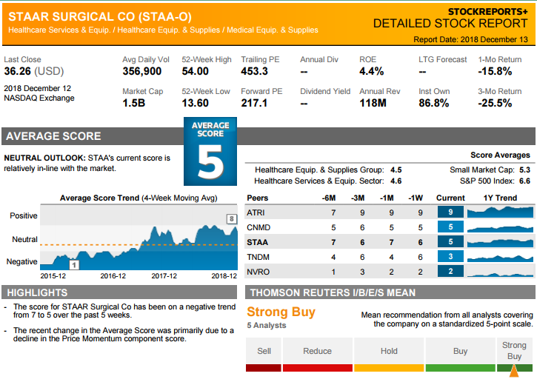Click the NEUTRAL OUTLOOK text

tap(45, 158)
